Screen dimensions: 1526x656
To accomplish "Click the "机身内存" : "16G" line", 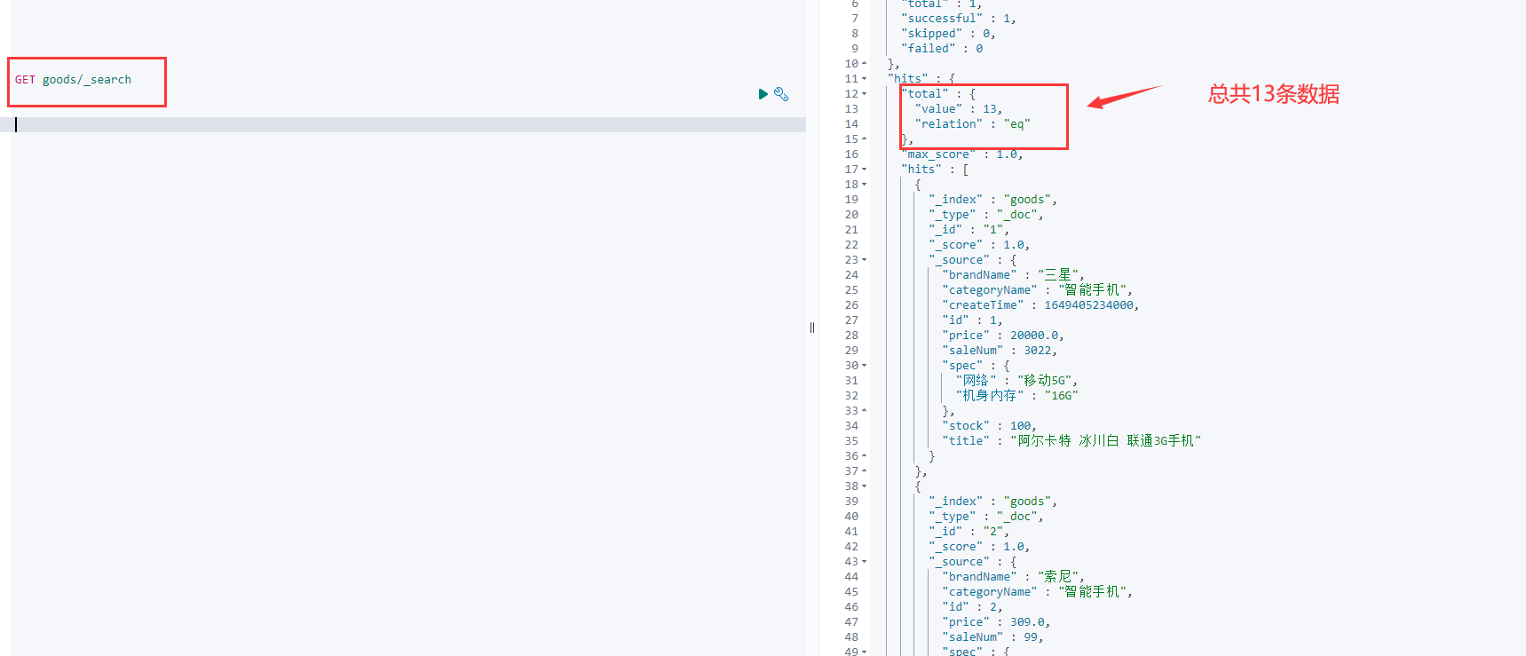I will coord(1016,396).
